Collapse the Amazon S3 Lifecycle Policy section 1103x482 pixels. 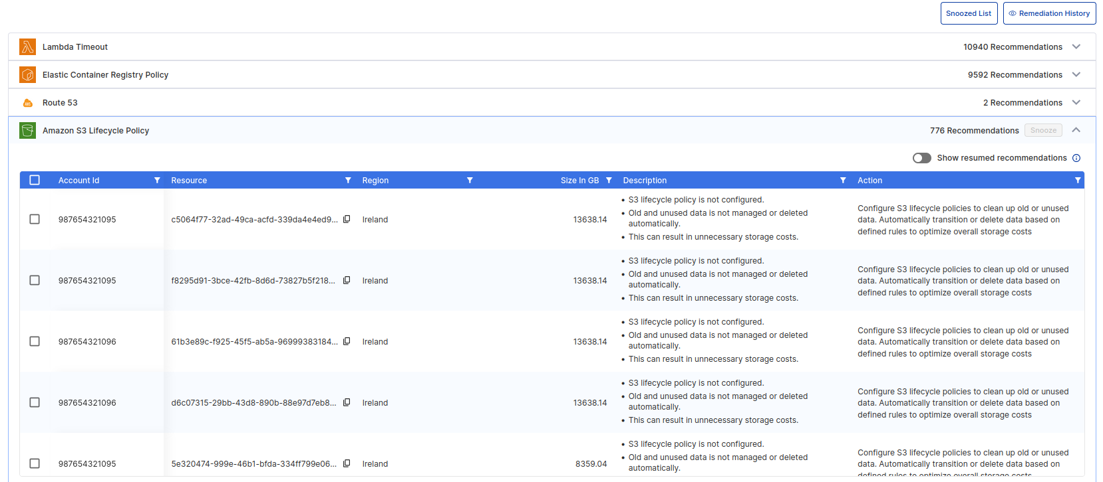pos(1076,131)
